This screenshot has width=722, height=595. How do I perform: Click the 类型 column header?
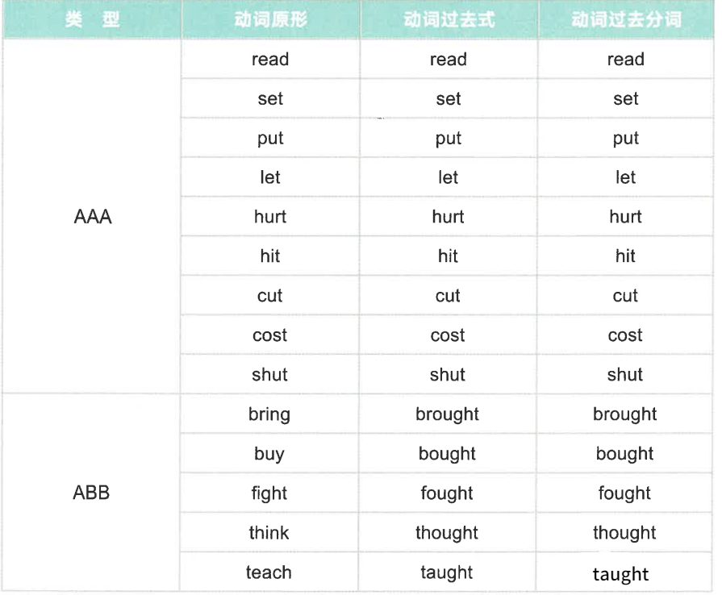tap(92, 19)
